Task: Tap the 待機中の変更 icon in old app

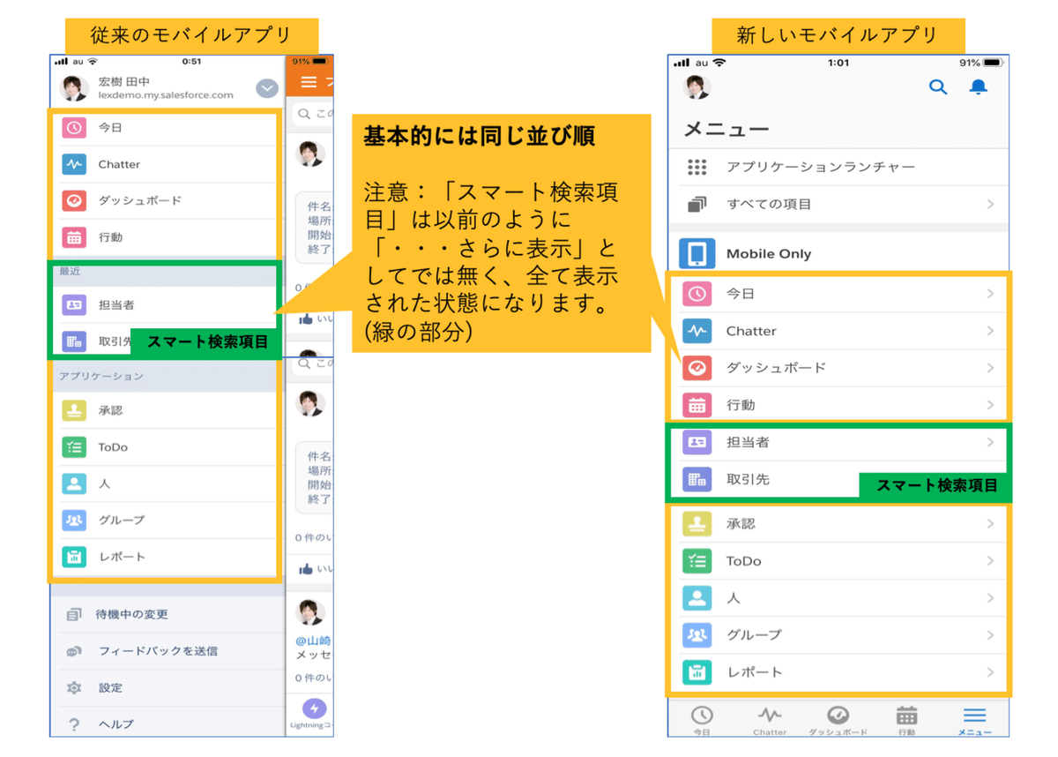Action: point(74,615)
